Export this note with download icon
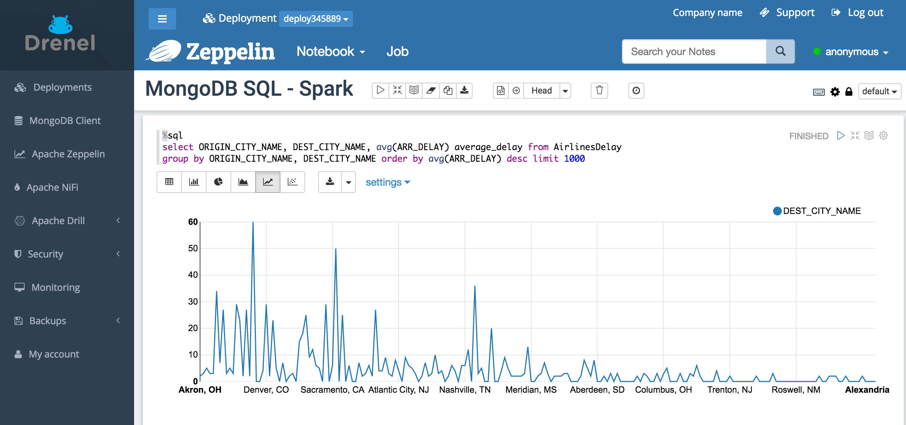The height and width of the screenshot is (425, 906). (x=464, y=90)
